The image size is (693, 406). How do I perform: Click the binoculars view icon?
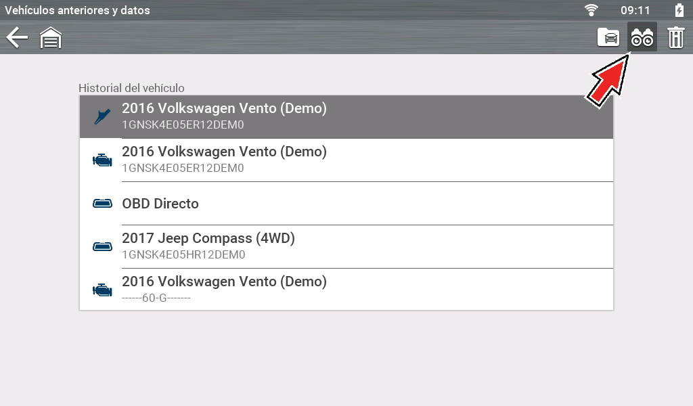pyautogui.click(x=642, y=38)
